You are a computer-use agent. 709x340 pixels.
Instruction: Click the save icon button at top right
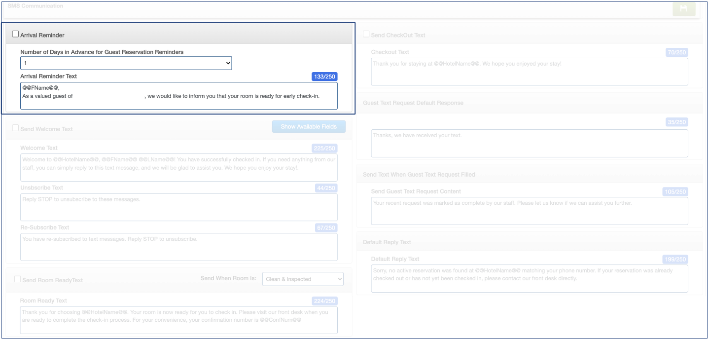(684, 9)
